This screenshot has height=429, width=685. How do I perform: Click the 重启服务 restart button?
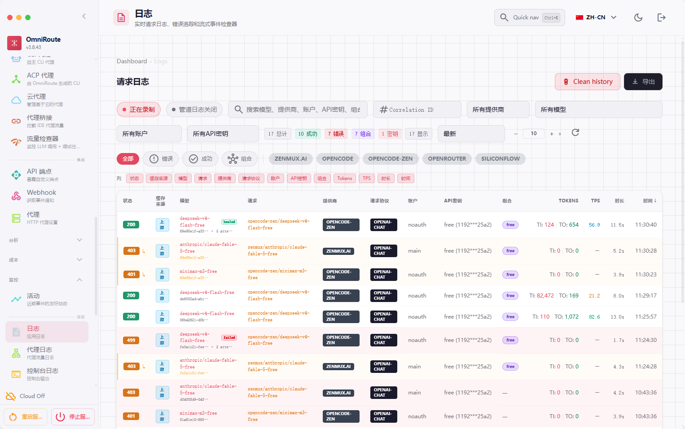point(26,417)
